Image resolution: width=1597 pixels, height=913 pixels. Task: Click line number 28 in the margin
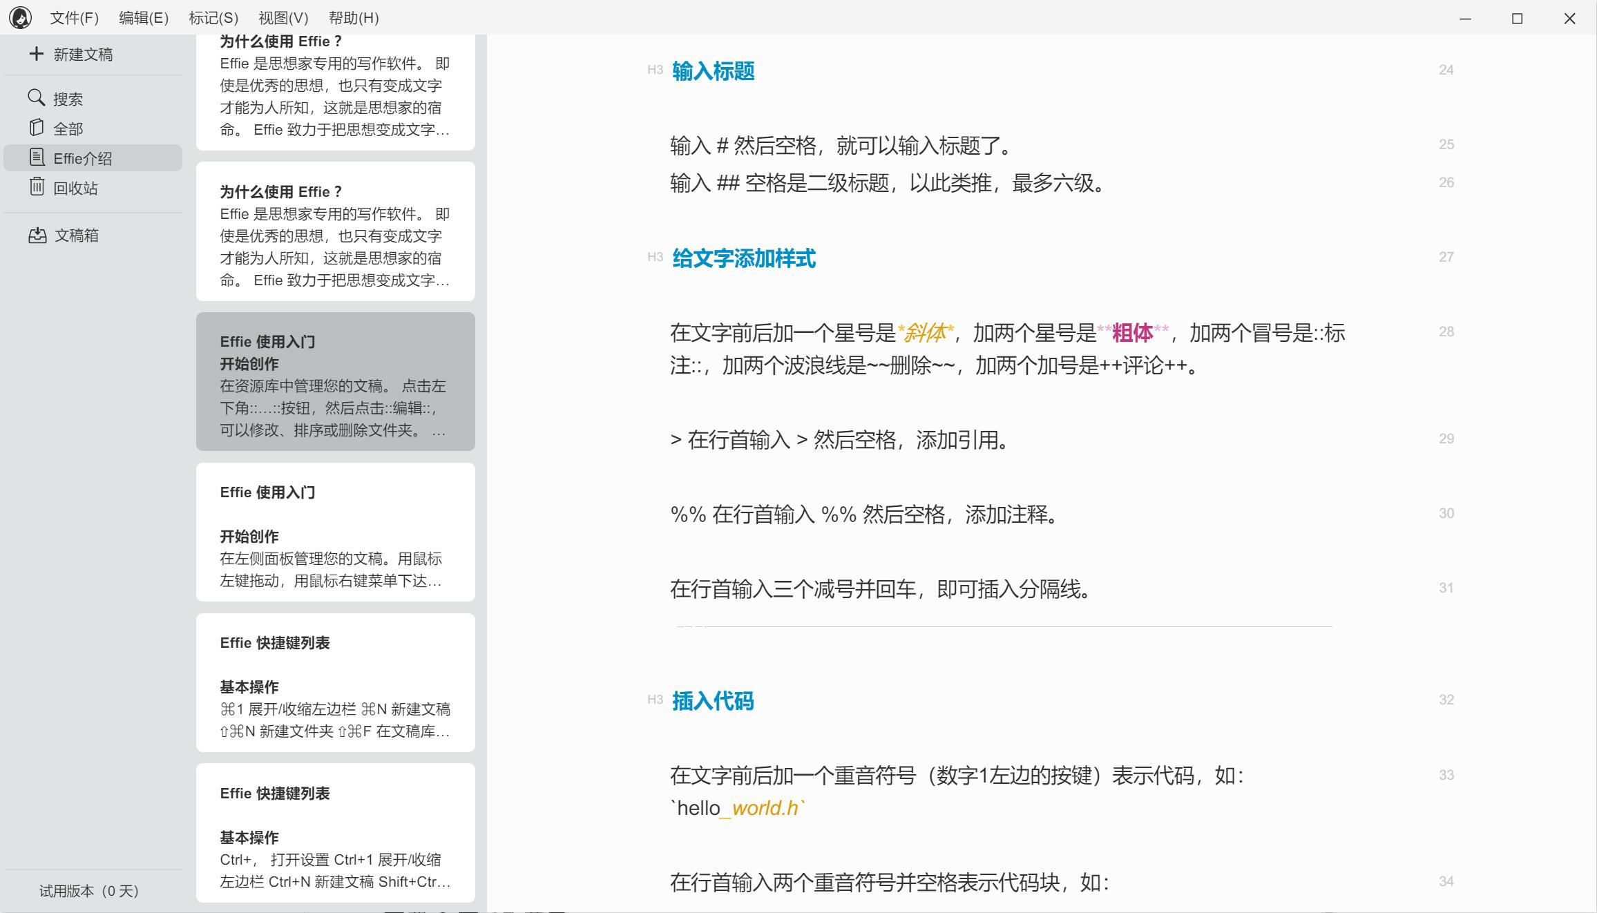coord(1446,331)
